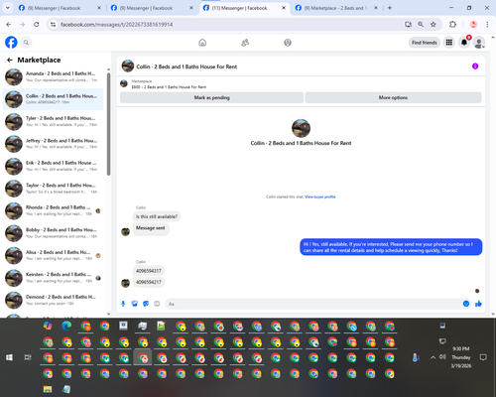Screen dimensions: 496x397
Task: Click the large Collin listing thumbnail in chat
Action: tap(301, 128)
